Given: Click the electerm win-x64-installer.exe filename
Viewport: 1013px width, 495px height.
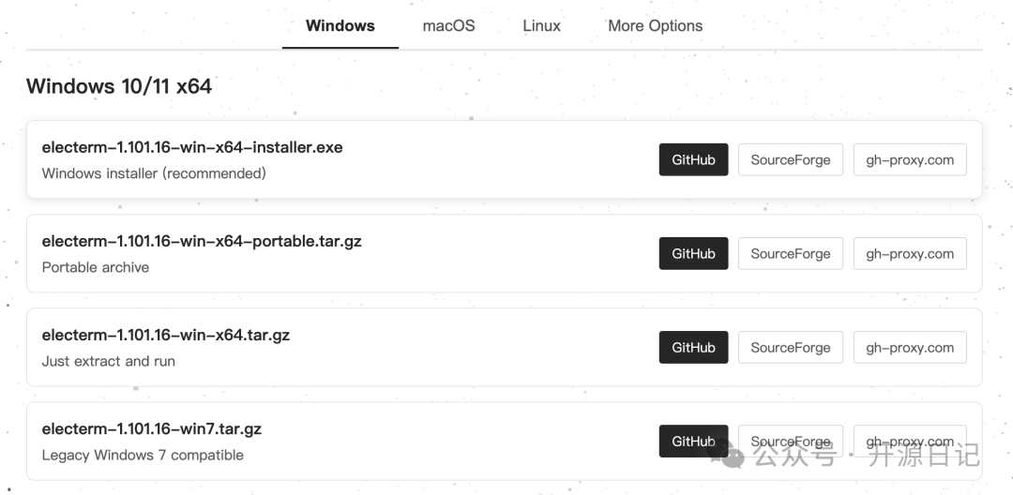Looking at the screenshot, I should tap(192, 147).
